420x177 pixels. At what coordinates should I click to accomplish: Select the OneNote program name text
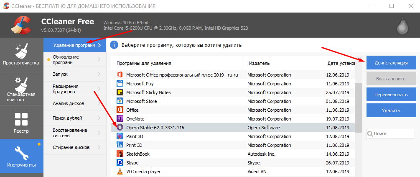click(x=135, y=119)
